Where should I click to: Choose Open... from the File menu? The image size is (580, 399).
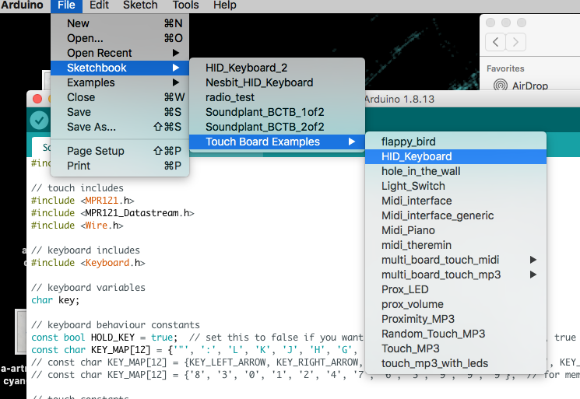pos(120,38)
